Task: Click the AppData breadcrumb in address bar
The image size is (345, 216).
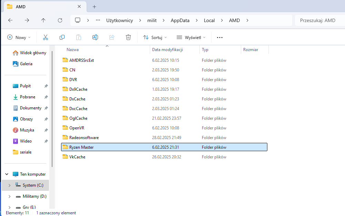Action: (x=180, y=20)
